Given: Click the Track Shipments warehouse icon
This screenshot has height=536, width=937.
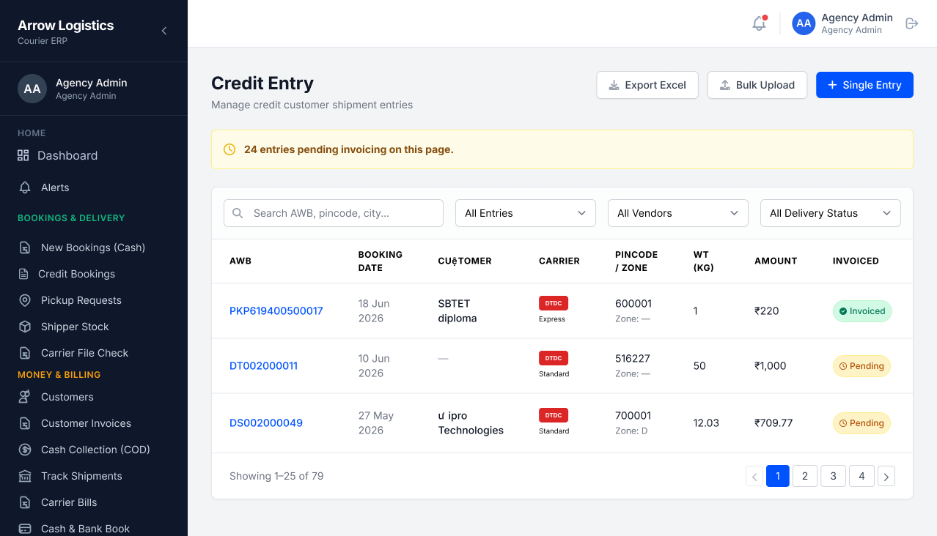Looking at the screenshot, I should pos(25,476).
